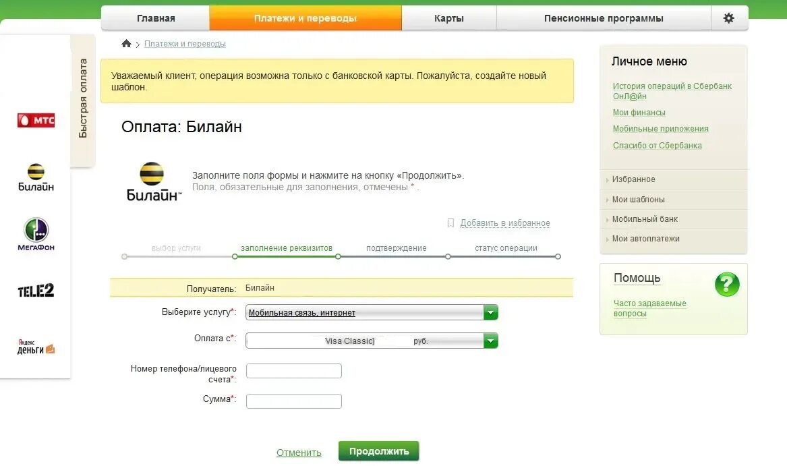
Task: Open МегаФон payments via its logo
Action: pyautogui.click(x=35, y=233)
